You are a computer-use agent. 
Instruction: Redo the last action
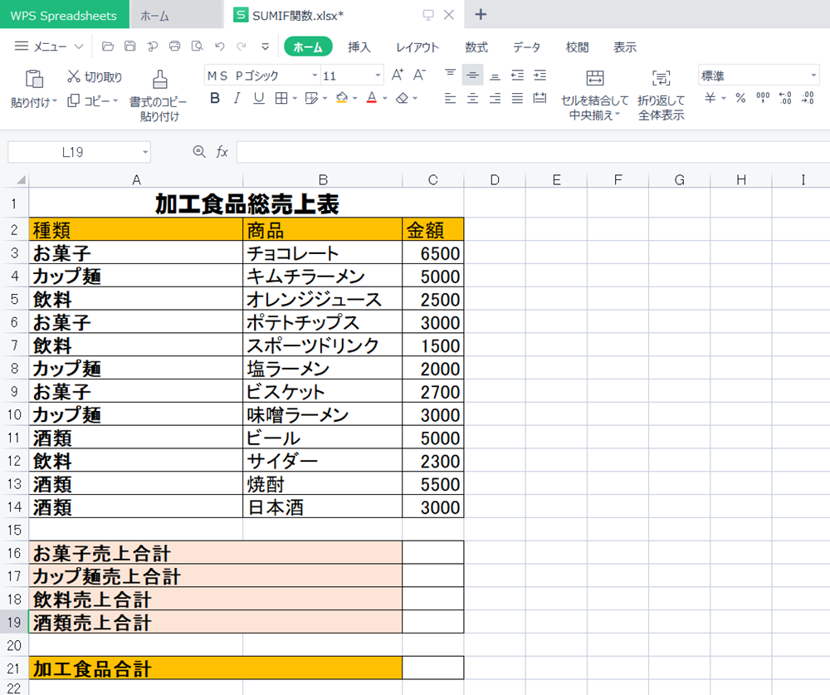pyautogui.click(x=242, y=46)
